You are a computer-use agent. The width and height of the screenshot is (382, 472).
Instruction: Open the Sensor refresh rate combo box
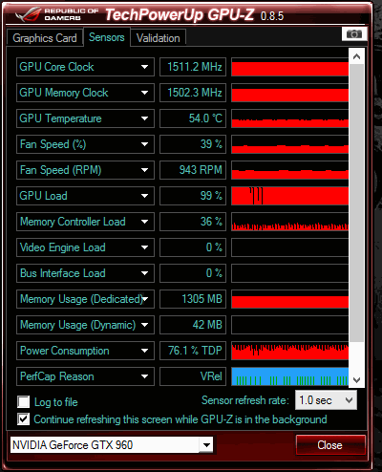coord(327,400)
